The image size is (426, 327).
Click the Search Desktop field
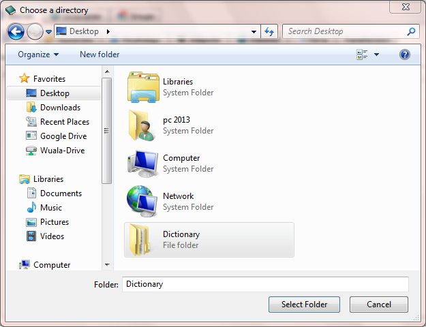[x=344, y=31]
